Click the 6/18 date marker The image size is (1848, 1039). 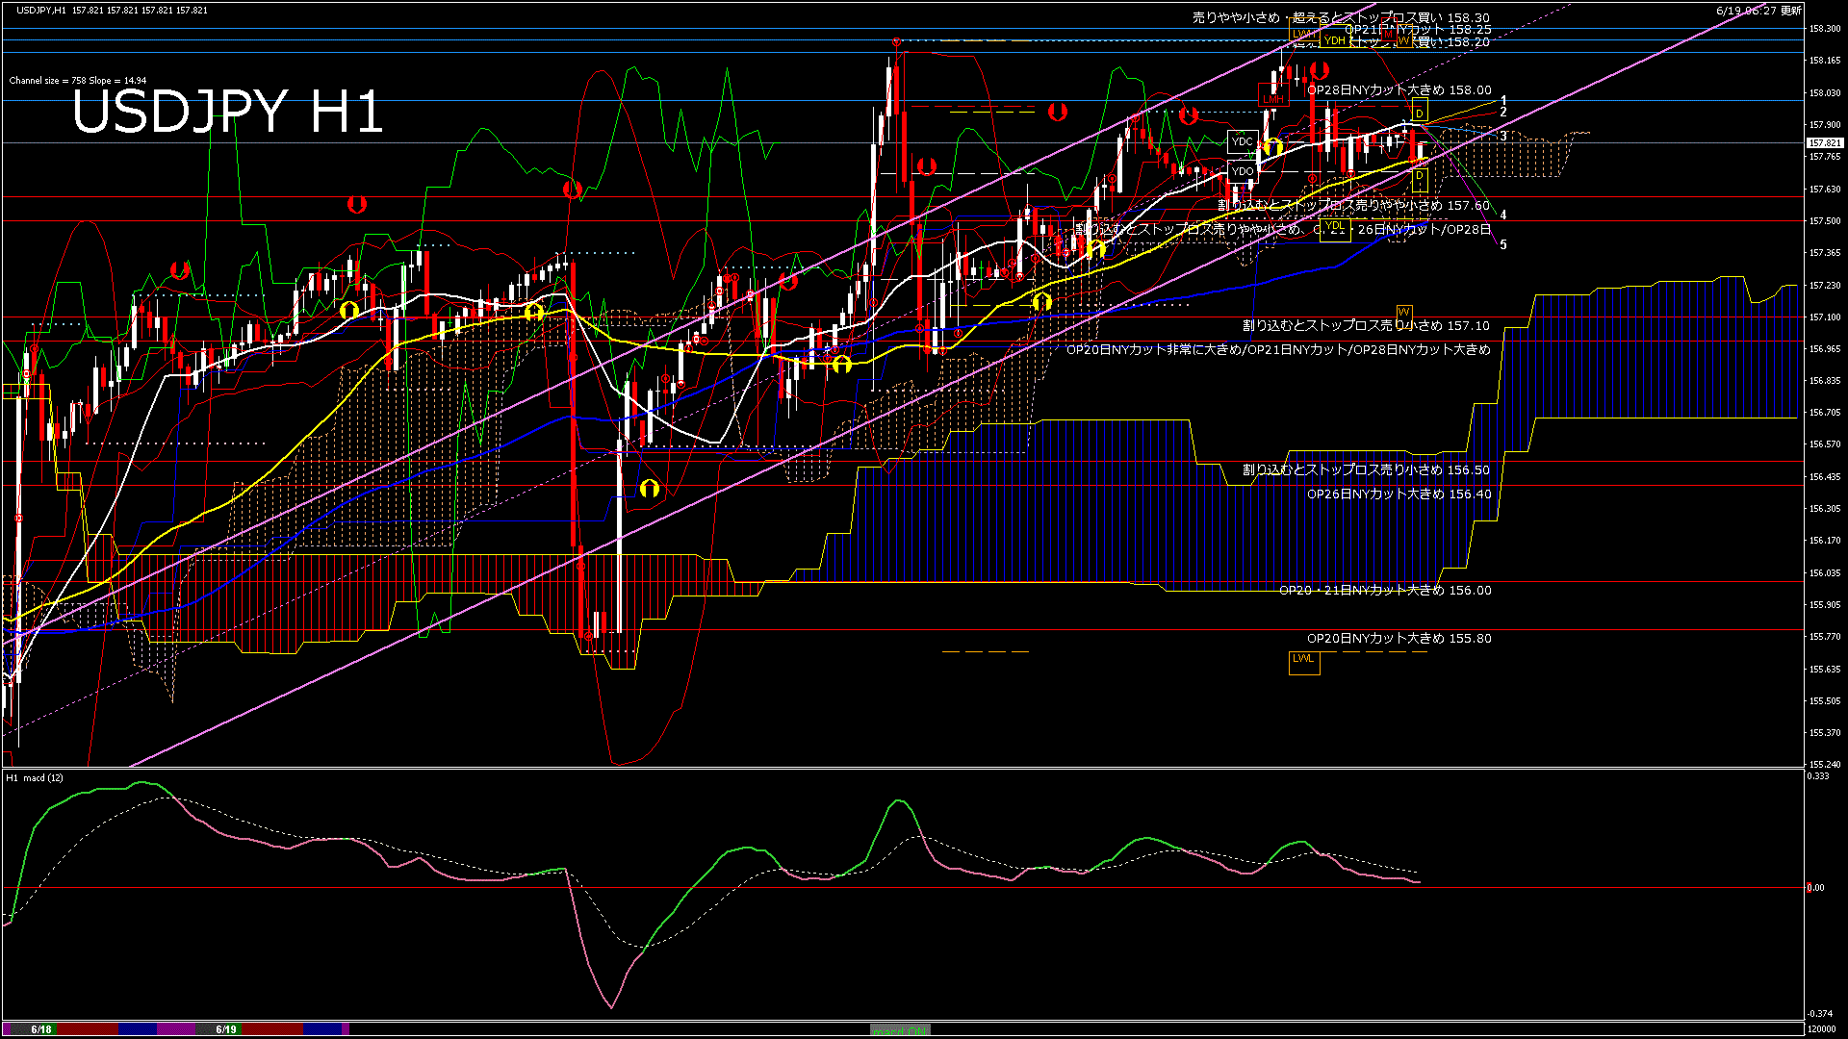pos(40,1029)
